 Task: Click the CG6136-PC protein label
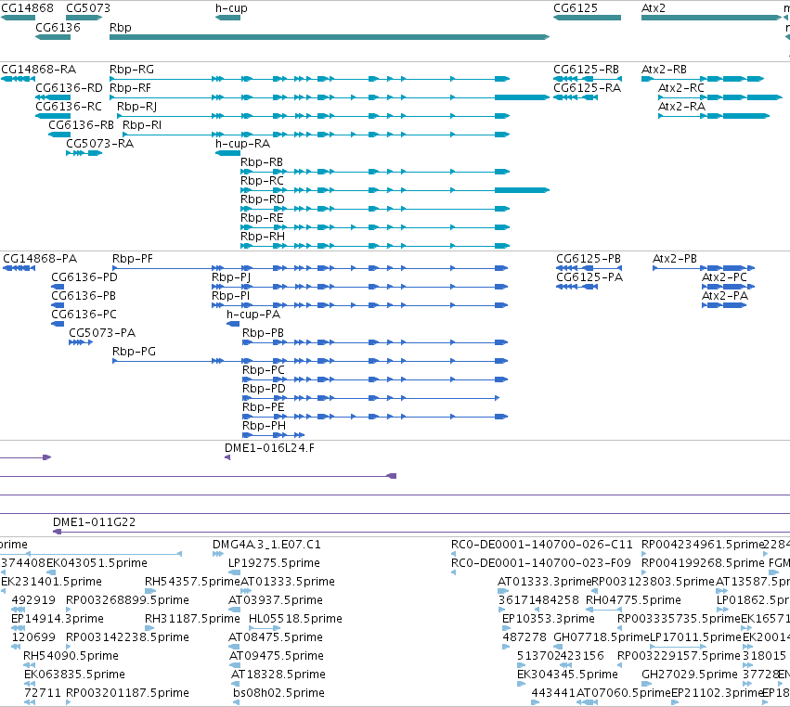[x=84, y=315]
